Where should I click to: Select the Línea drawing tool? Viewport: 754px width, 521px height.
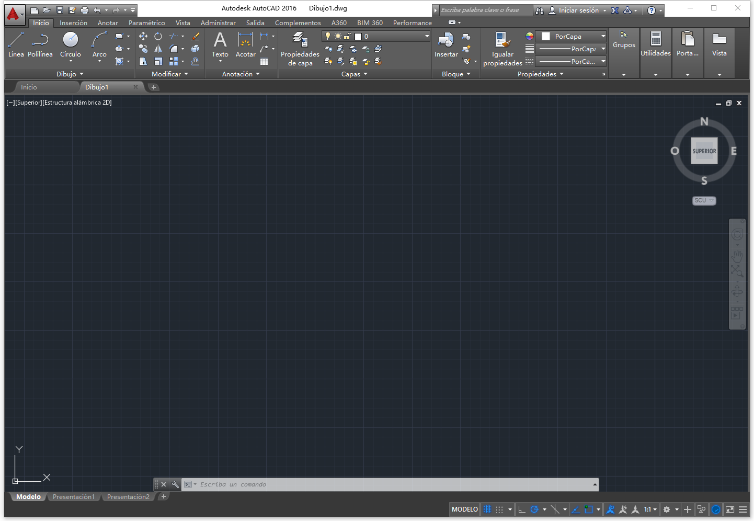(16, 44)
